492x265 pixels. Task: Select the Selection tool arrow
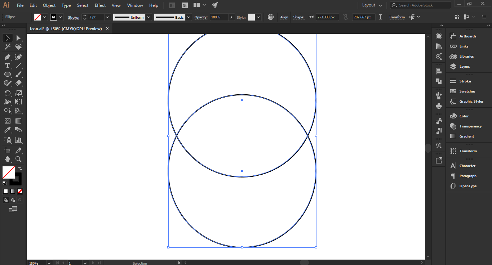(7, 38)
